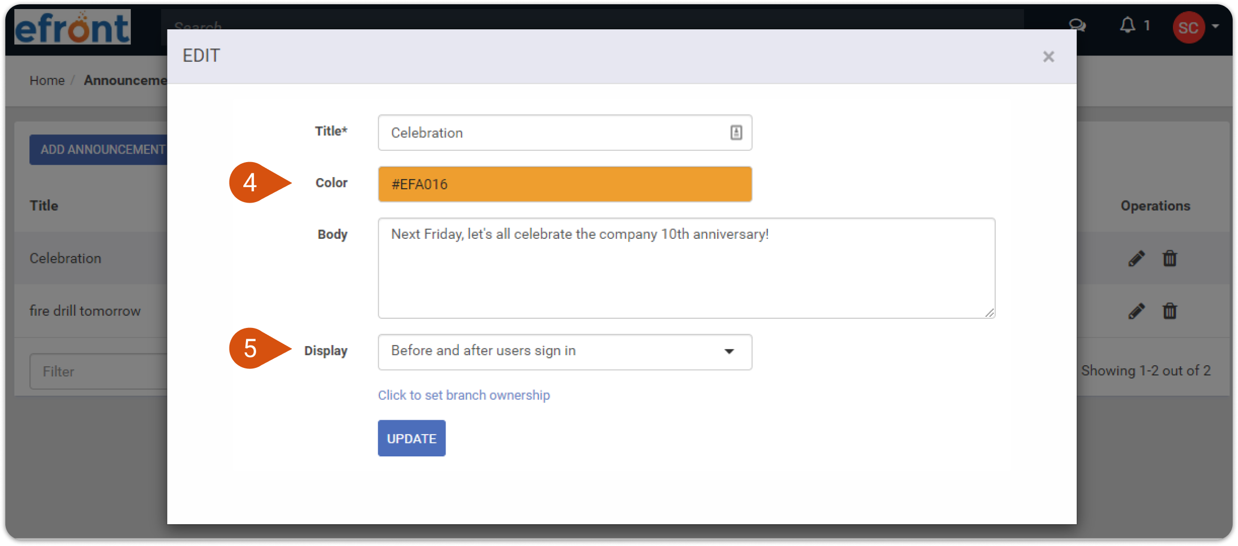Click the SC user avatar
The image size is (1238, 546).
[1188, 27]
